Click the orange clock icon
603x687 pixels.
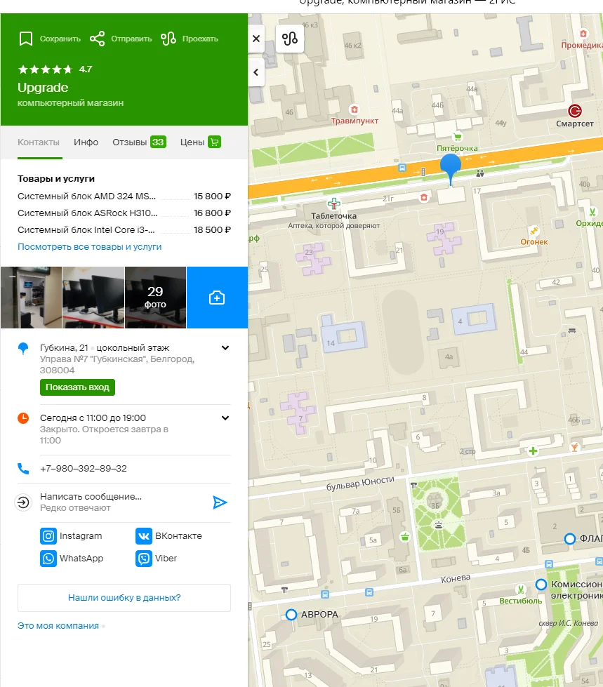pos(23,418)
